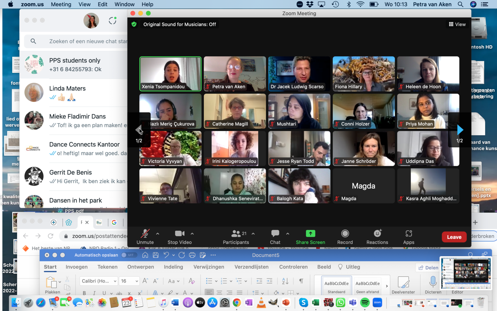Image resolution: width=497 pixels, height=311 pixels.
Task: Open the Meeting menu in menu bar
Action: (x=61, y=4)
